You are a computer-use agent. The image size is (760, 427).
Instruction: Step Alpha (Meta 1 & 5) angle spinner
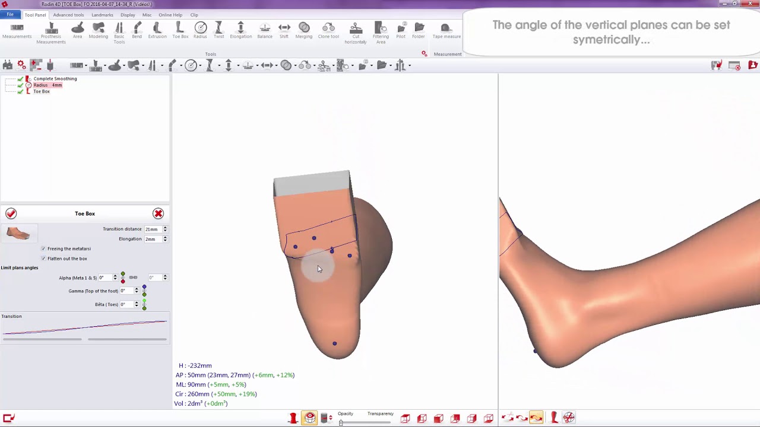(x=115, y=278)
